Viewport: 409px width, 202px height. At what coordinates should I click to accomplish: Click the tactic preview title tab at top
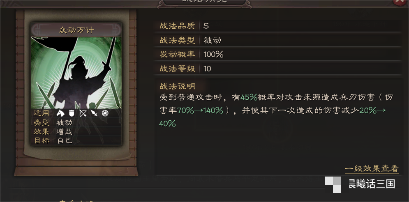pyautogui.click(x=205, y=2)
